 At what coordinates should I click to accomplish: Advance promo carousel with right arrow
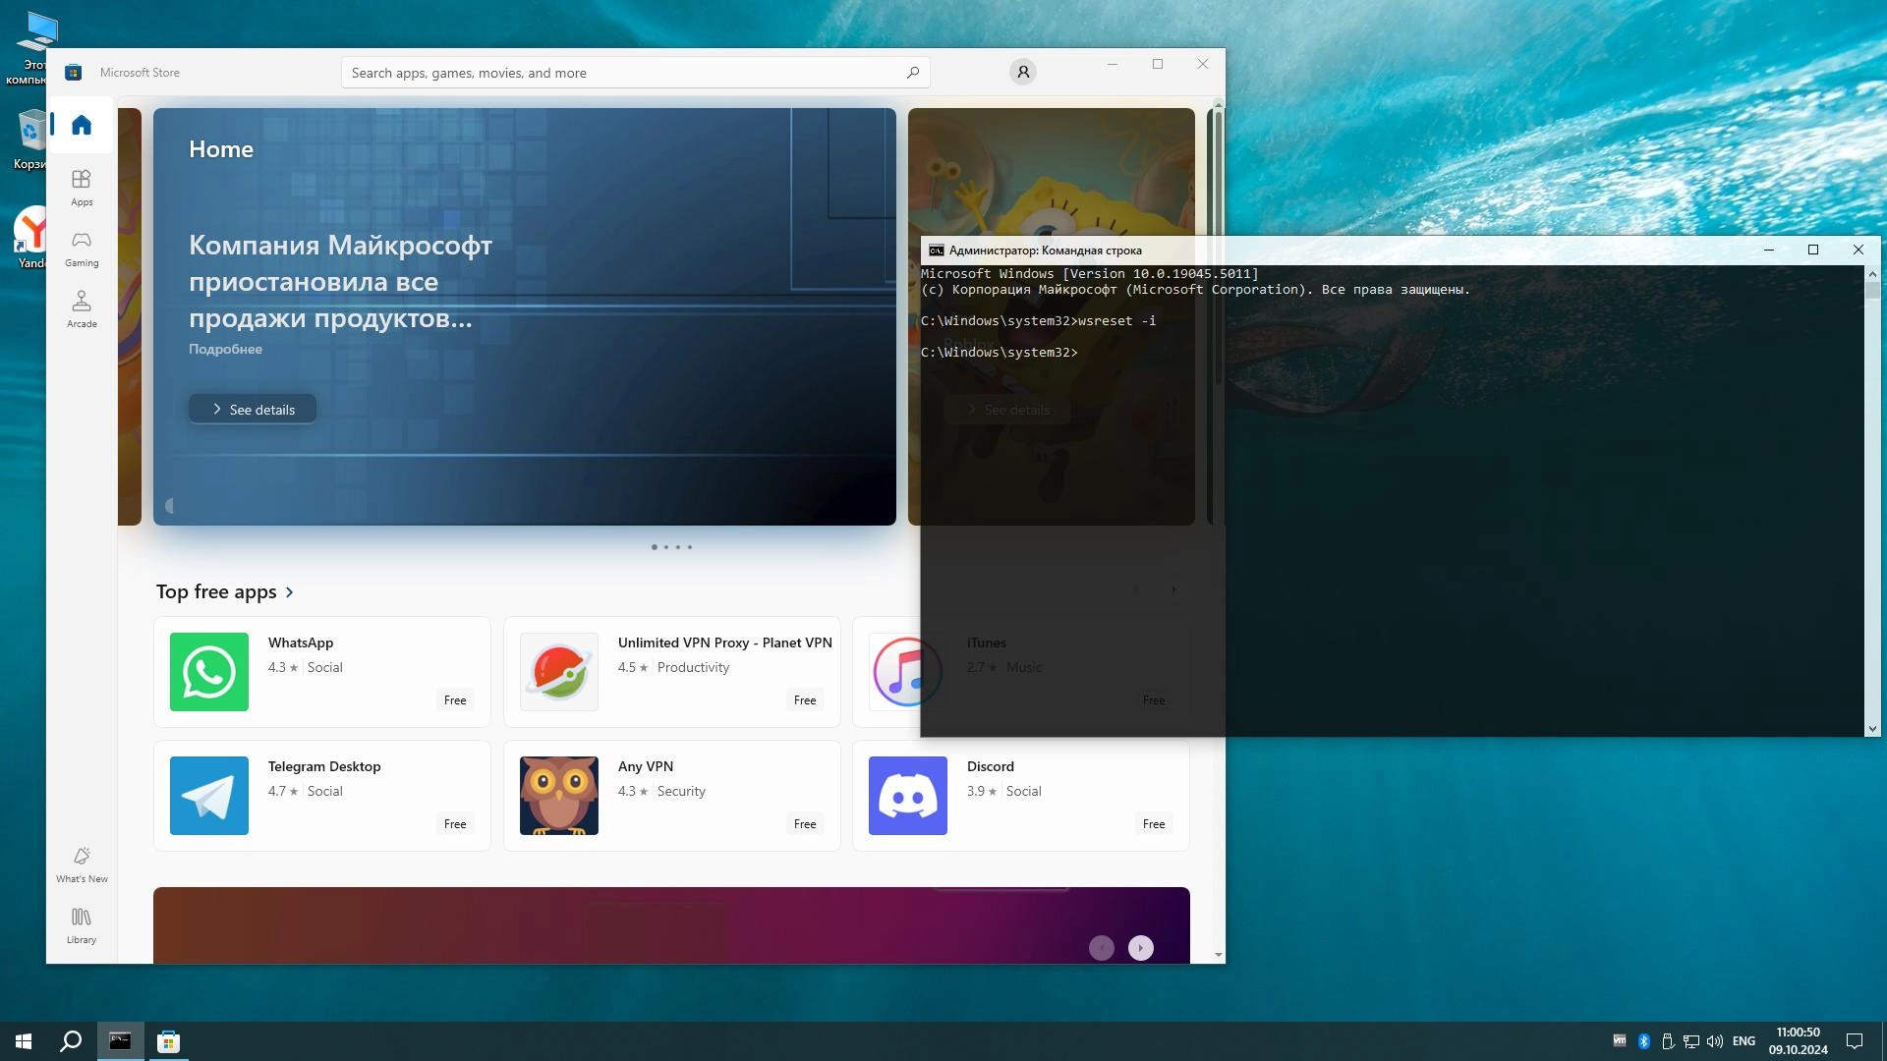coord(1140,947)
